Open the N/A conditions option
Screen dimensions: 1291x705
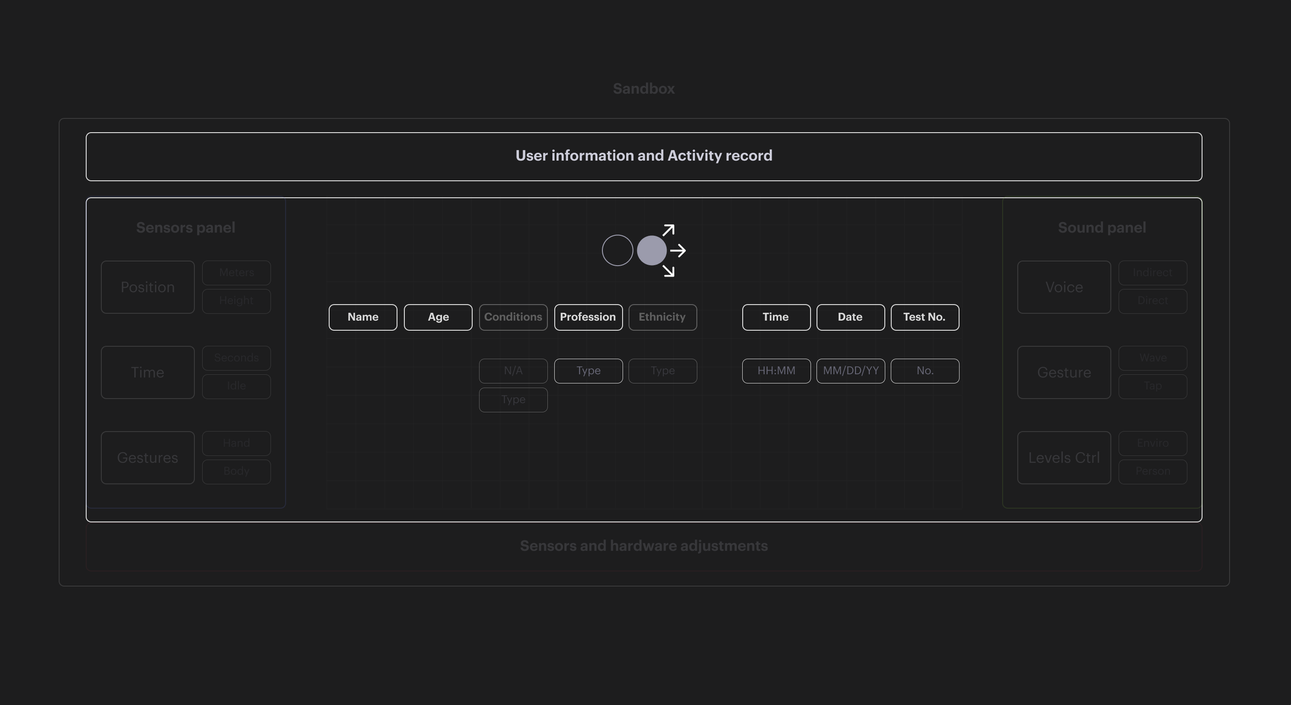513,371
